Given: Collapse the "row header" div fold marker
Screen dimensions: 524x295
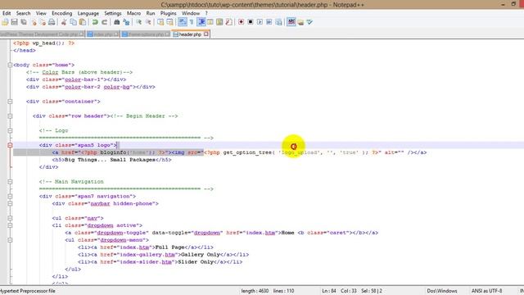Looking at the screenshot, I should 10,116.
